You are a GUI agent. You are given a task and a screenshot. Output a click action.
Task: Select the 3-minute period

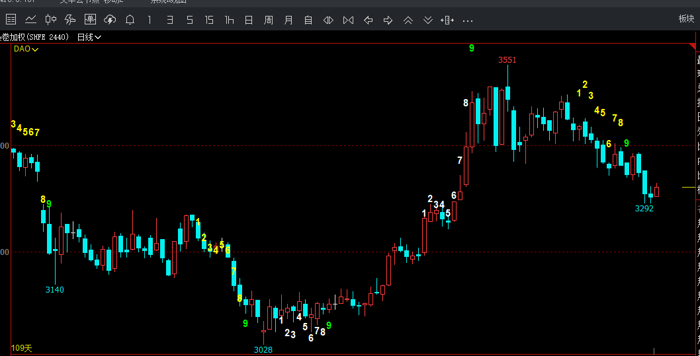pos(169,20)
